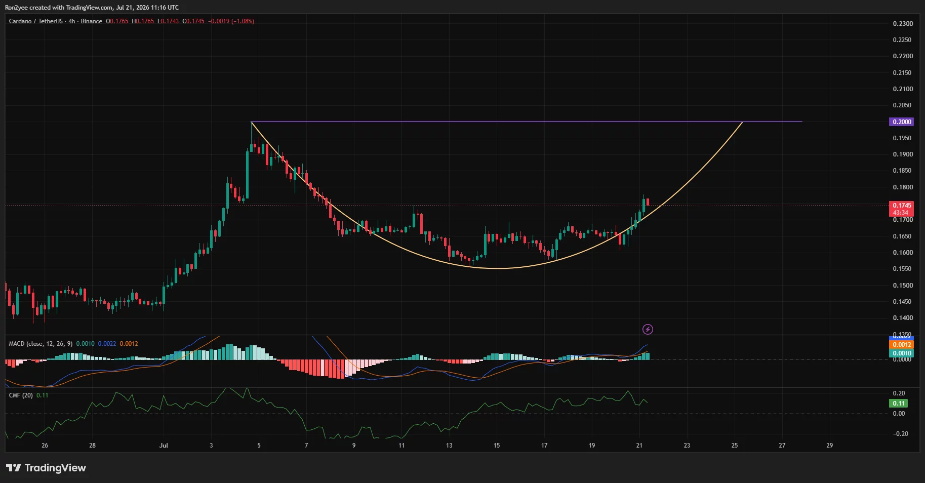Click the 0.2300 price axis label
The image size is (925, 483).
click(903, 24)
